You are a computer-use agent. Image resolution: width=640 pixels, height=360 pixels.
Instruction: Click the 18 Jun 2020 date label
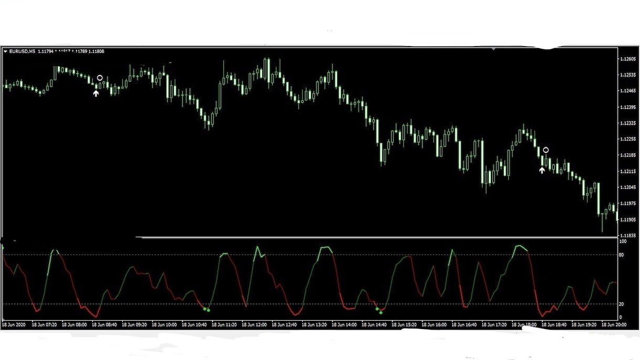click(x=14, y=325)
